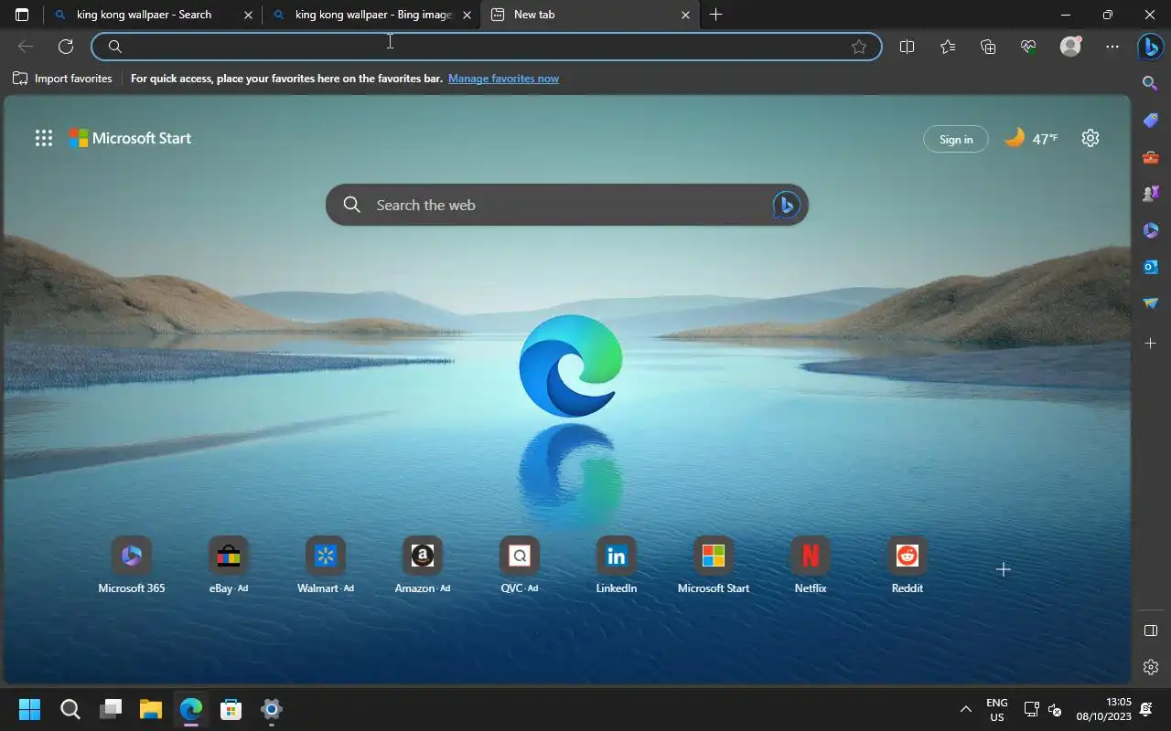This screenshot has width=1171, height=731.
Task: Open page settings gear on Microsoft Start
Action: (x=1090, y=138)
